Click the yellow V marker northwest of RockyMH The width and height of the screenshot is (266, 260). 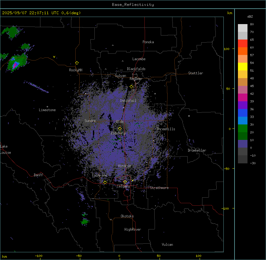tap(54, 57)
